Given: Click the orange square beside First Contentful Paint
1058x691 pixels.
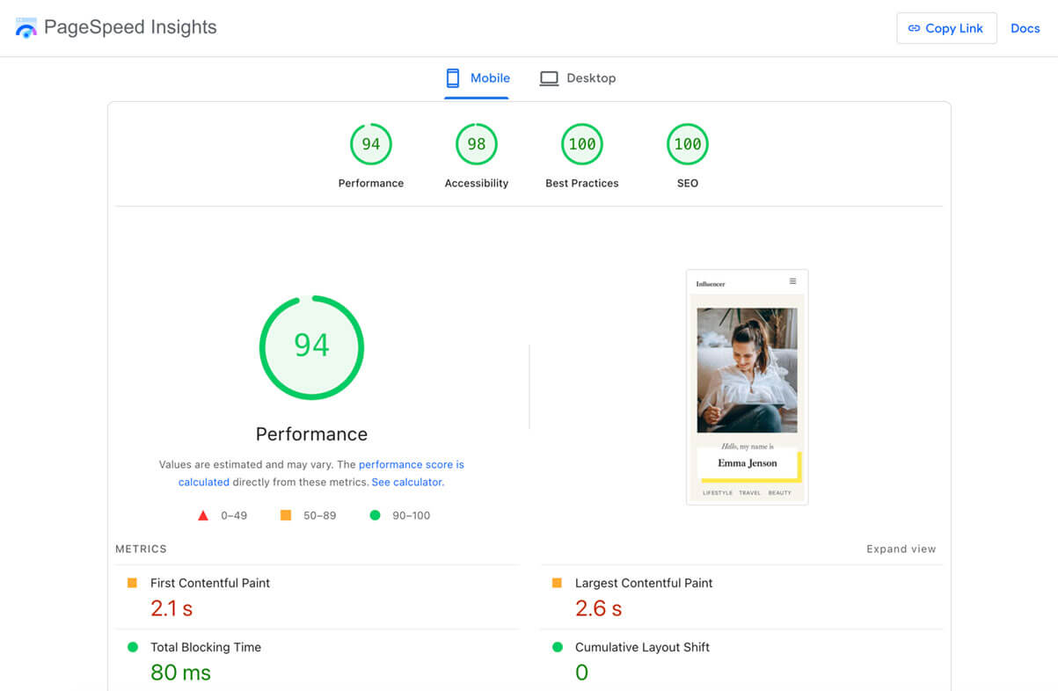Looking at the screenshot, I should (x=132, y=583).
